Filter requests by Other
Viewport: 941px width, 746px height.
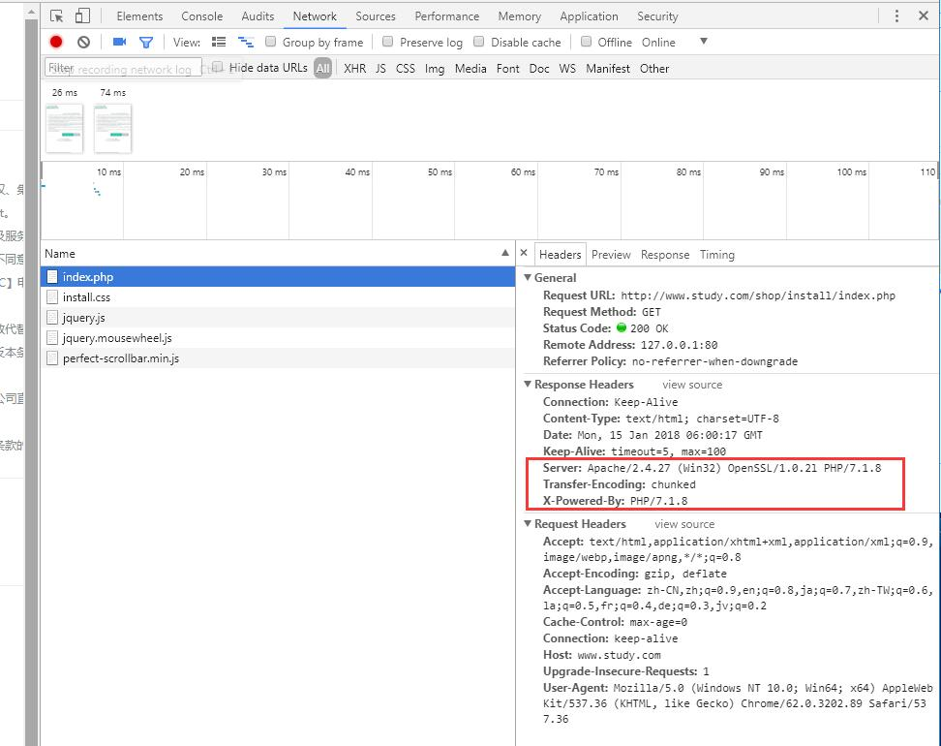(x=654, y=69)
